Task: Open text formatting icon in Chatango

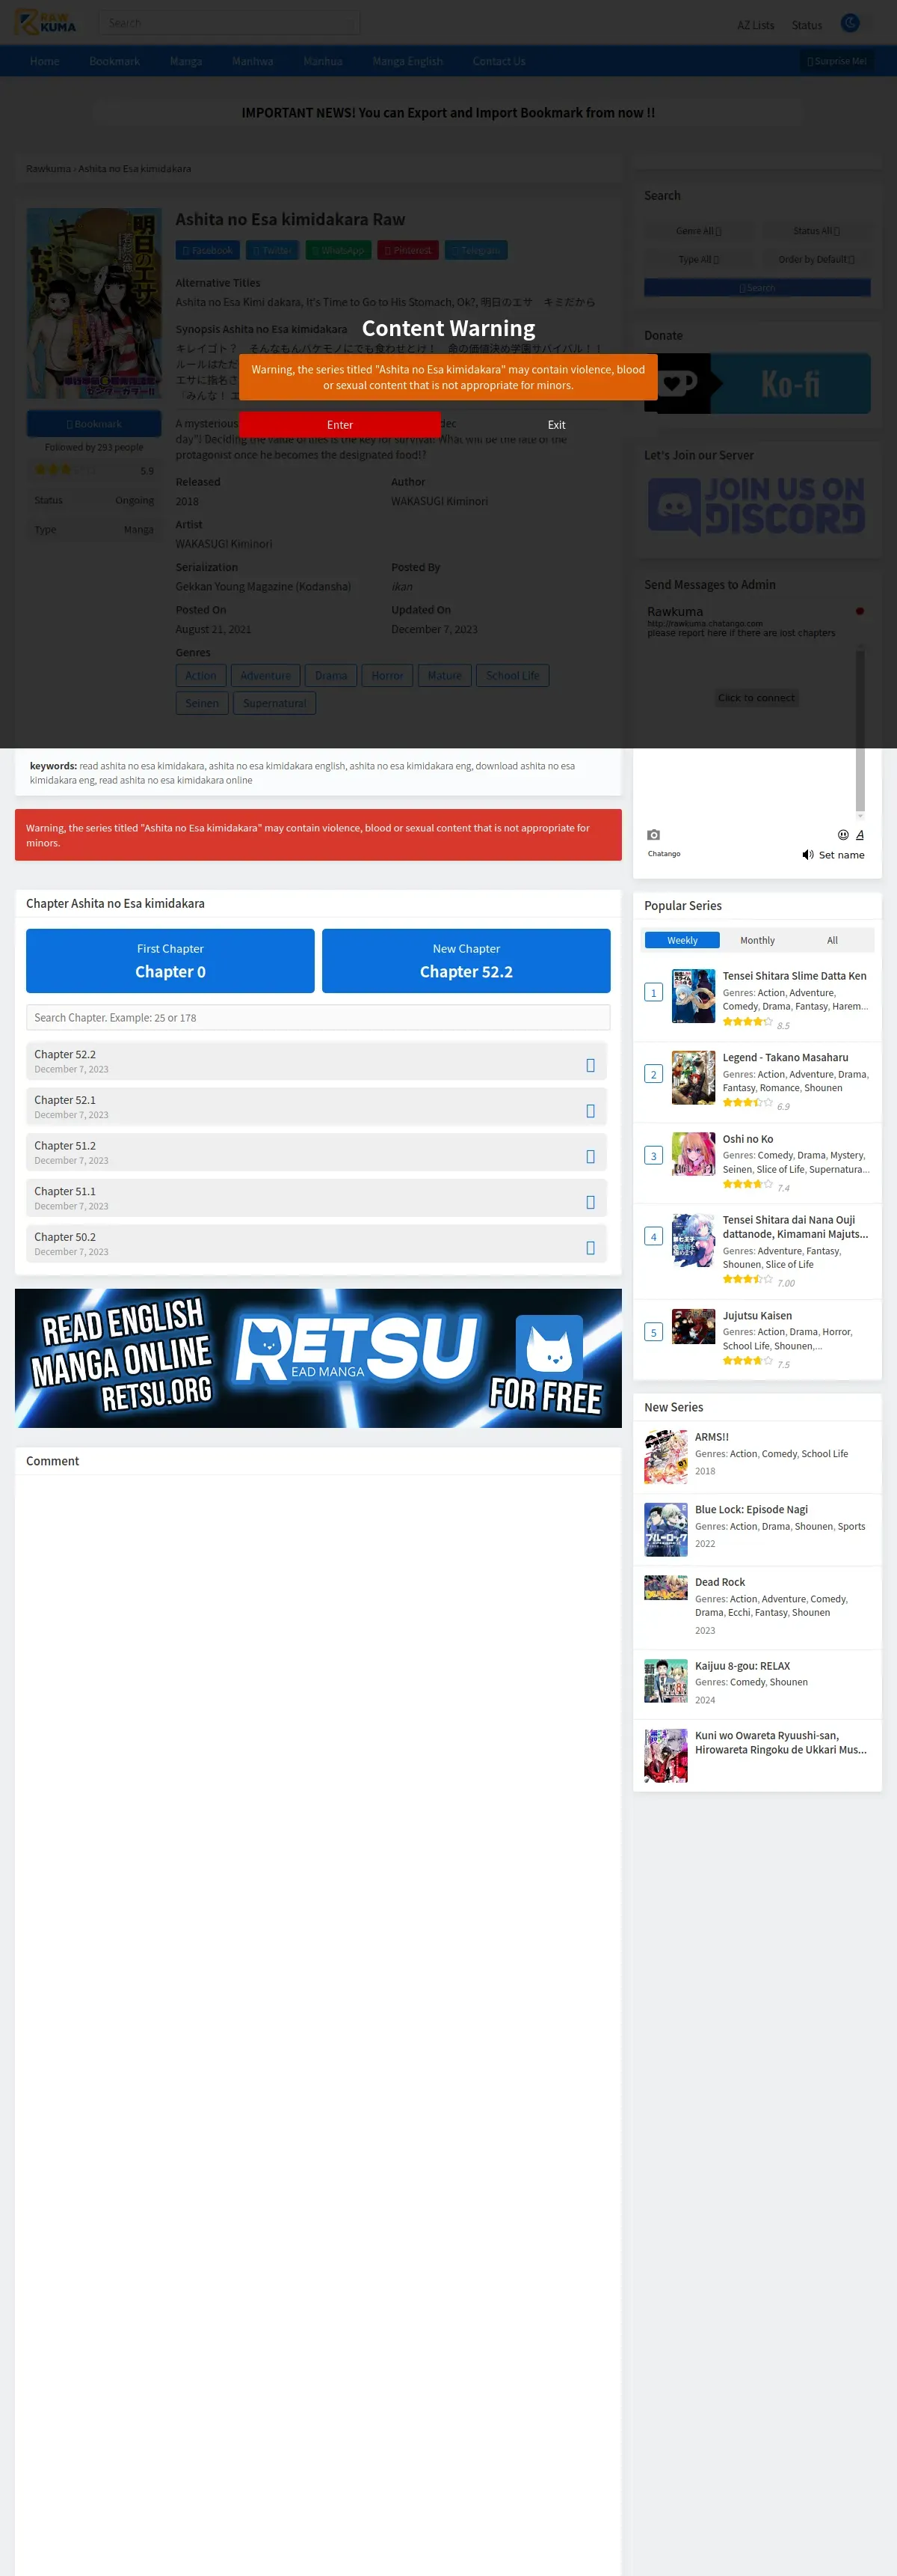Action: (860, 834)
